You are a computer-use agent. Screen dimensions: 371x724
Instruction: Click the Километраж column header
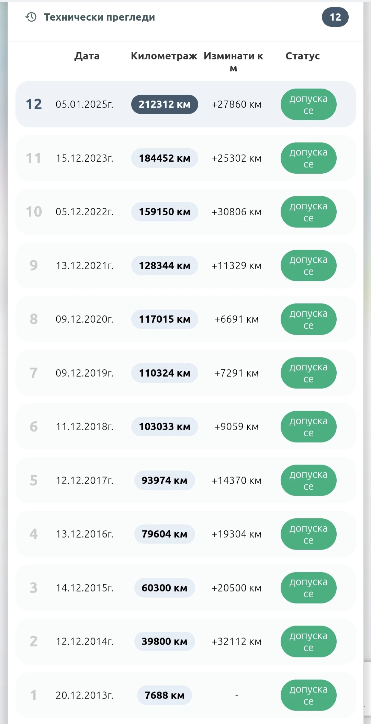pyautogui.click(x=164, y=56)
